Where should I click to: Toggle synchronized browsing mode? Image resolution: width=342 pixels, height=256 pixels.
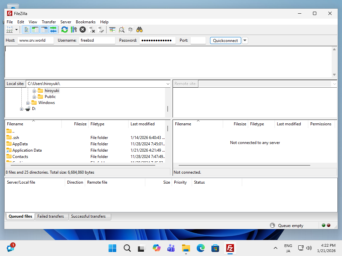click(130, 29)
